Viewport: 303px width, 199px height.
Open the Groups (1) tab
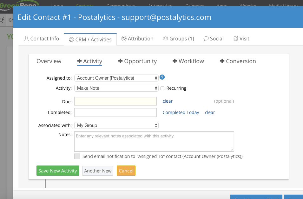[x=179, y=39]
